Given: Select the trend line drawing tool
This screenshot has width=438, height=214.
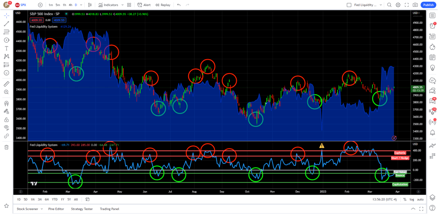Looking at the screenshot, I should (x=6, y=24).
